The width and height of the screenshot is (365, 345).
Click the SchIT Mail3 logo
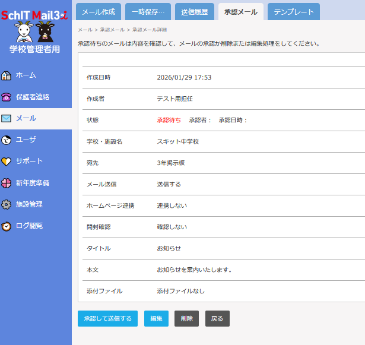click(x=36, y=16)
